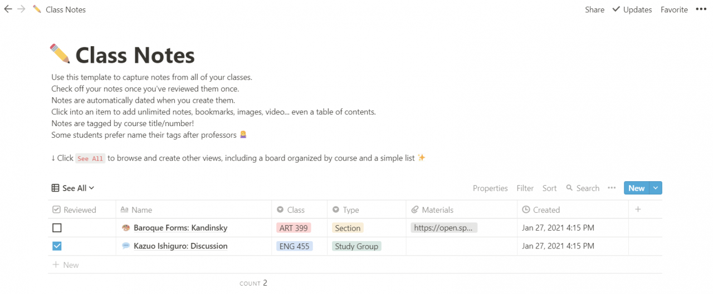Open the Spotify link in Materials column
The height and width of the screenshot is (294, 713).
pyautogui.click(x=444, y=228)
